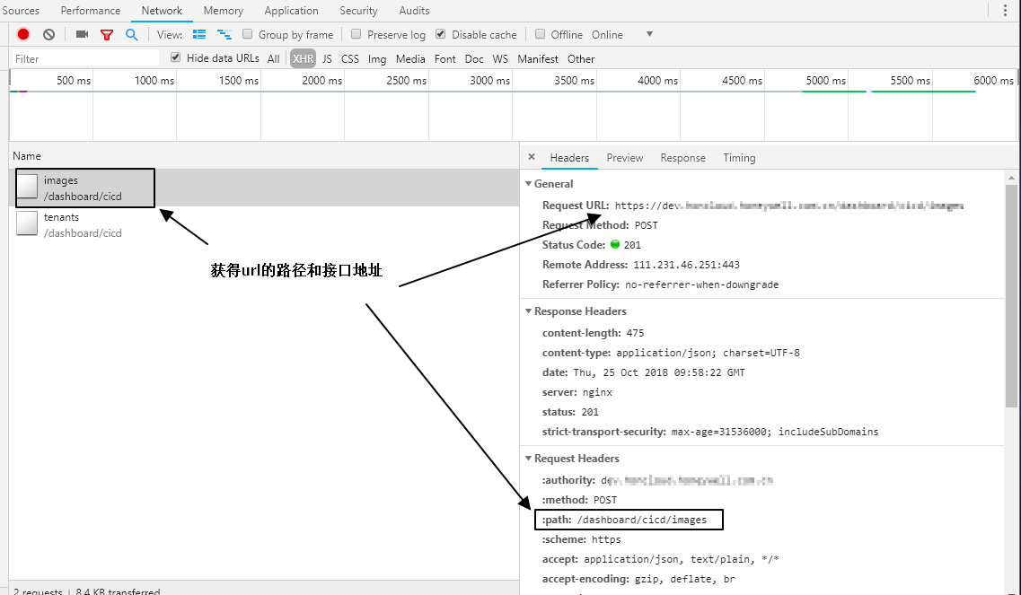This screenshot has width=1021, height=595.
Task: Open the Memory panel tab
Action: tap(224, 11)
